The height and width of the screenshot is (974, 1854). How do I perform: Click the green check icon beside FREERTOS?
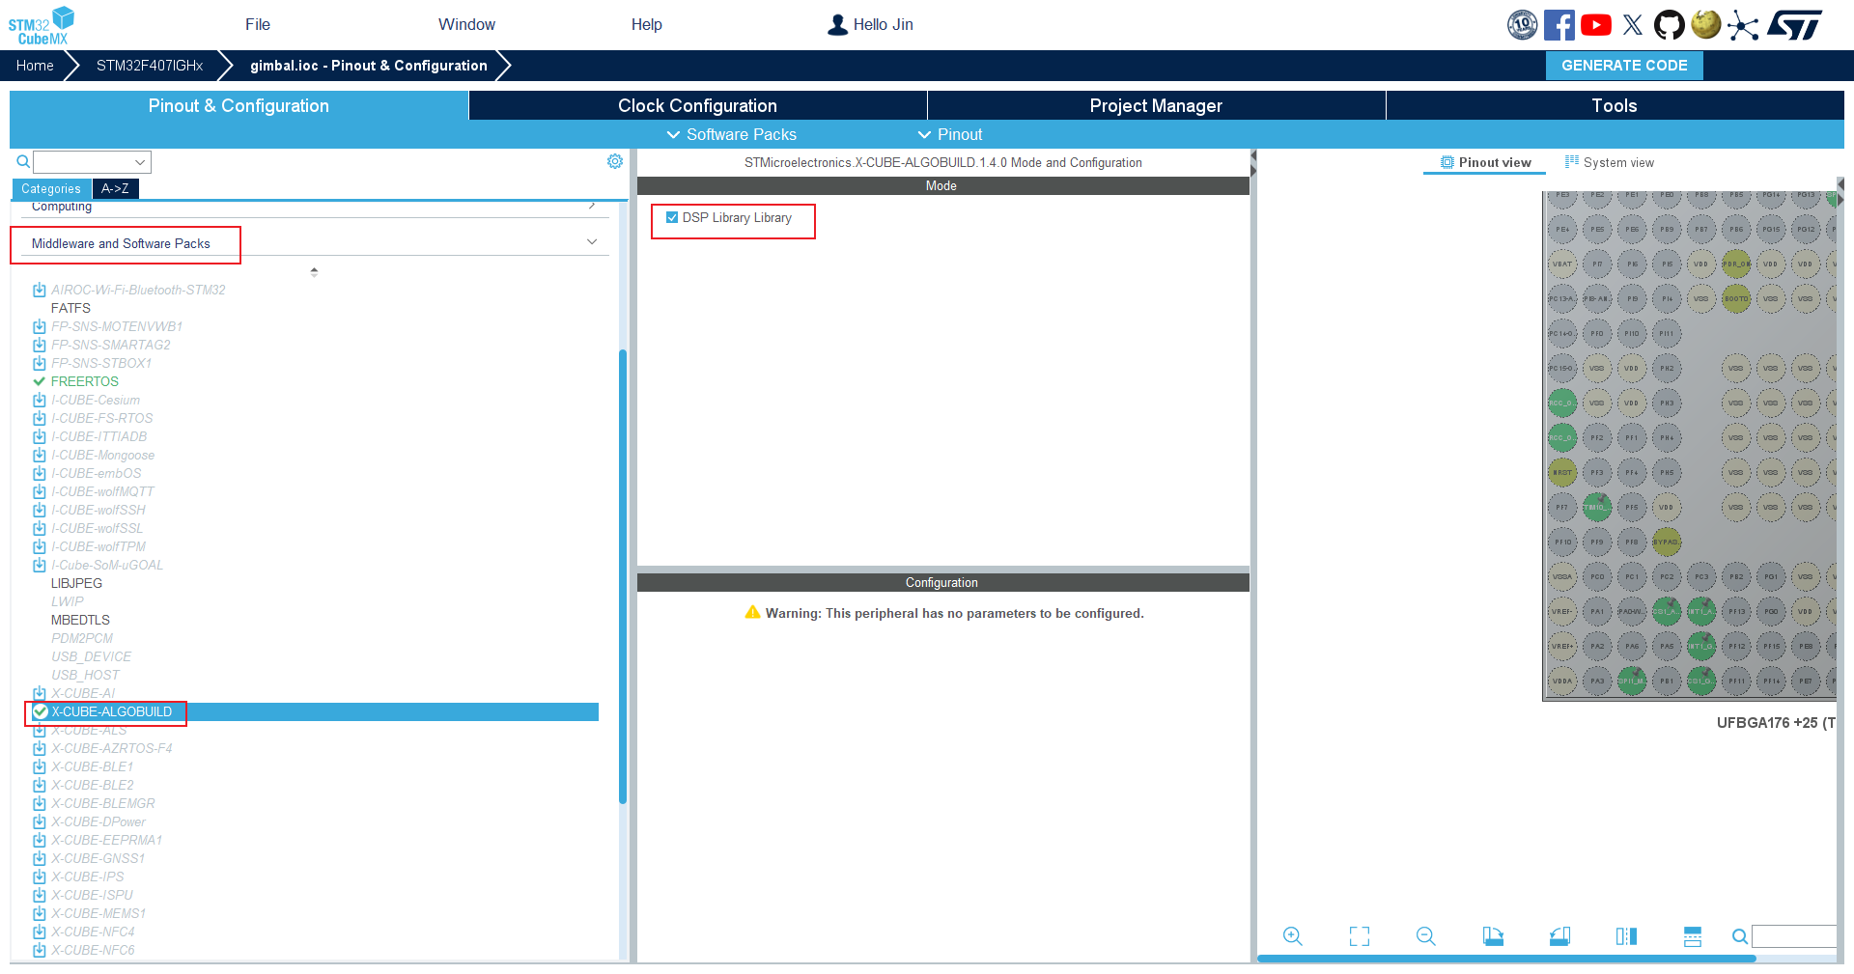click(40, 381)
